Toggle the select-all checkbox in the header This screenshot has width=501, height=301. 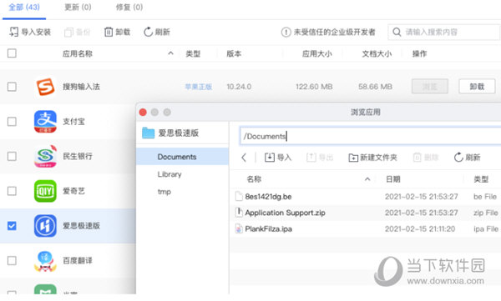(12, 53)
